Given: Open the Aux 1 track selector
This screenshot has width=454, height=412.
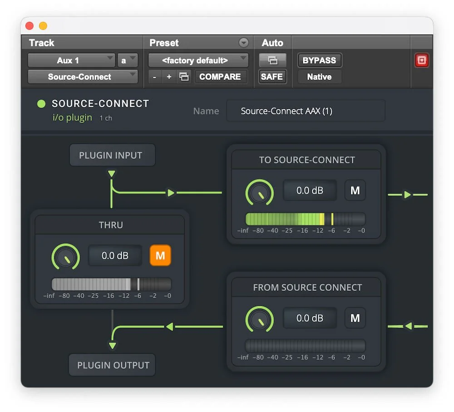Looking at the screenshot, I should (x=71, y=60).
